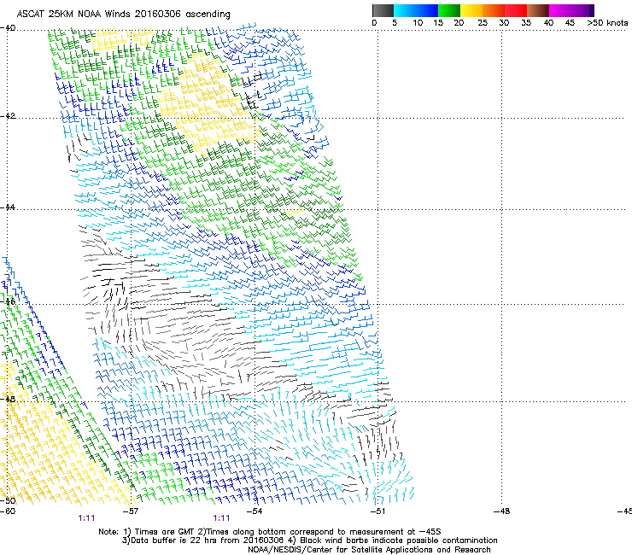Image resolution: width=632 pixels, height=555 pixels.
Task: Select the green 15-20 knots color band
Action: click(449, 10)
